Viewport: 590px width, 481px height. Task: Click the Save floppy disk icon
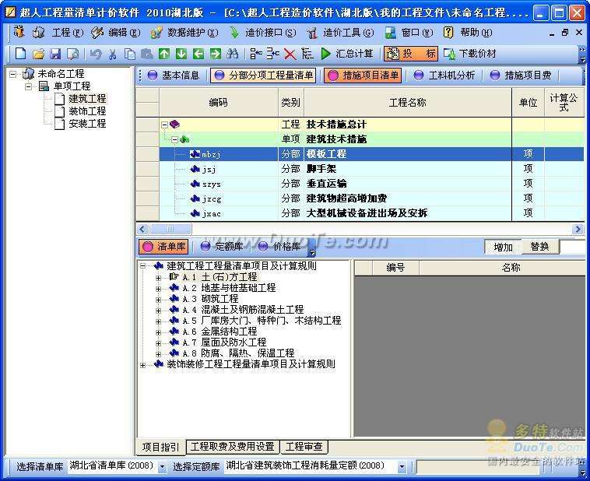tap(55, 54)
